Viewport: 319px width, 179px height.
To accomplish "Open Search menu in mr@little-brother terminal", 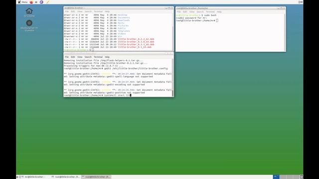I will pyautogui.click(x=88, y=11).
